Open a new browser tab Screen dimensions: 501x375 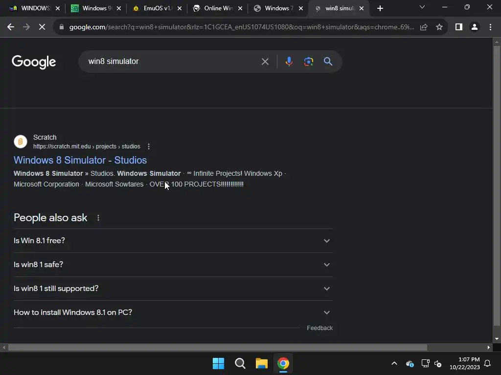point(380,9)
